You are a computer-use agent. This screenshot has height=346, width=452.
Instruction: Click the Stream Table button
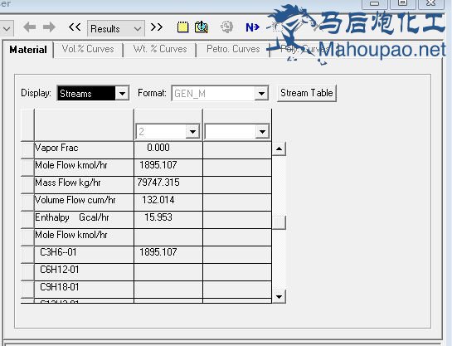click(x=307, y=93)
